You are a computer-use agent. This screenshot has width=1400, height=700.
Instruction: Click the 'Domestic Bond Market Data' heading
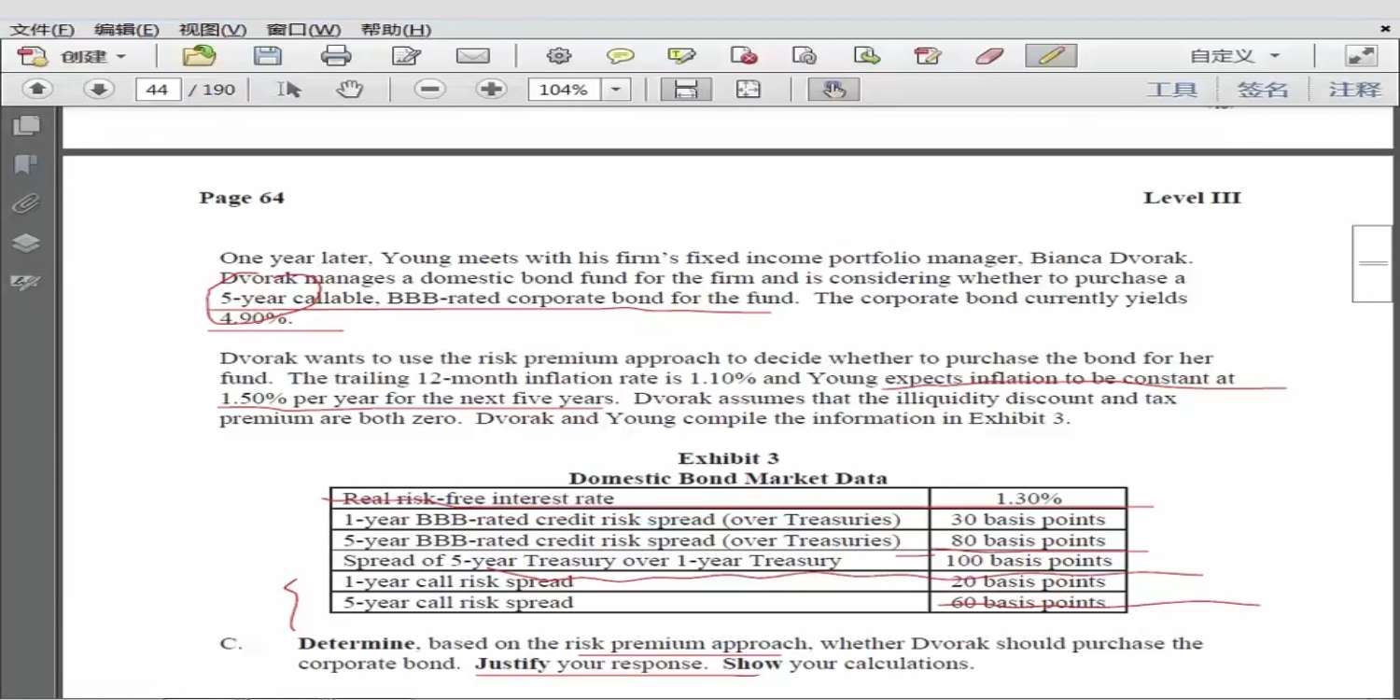click(728, 479)
